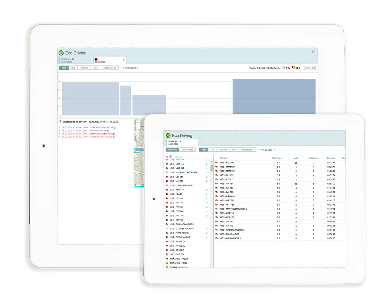Zoom out on the map with minus button
The height and width of the screenshot is (303, 386).
pyautogui.click(x=138, y=127)
